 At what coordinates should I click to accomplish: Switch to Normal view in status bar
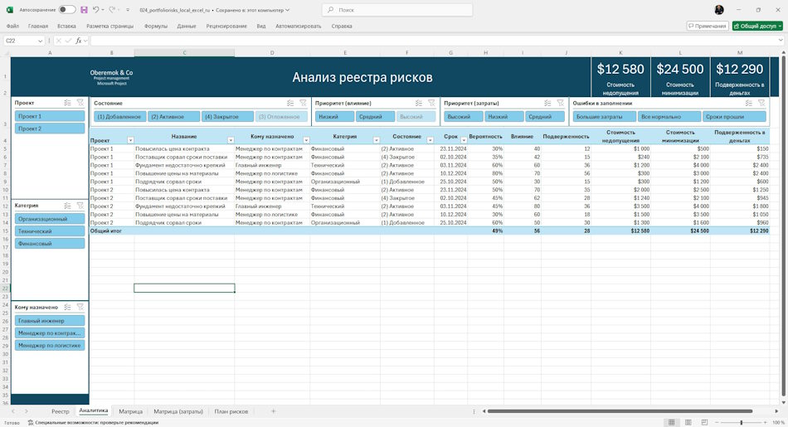pyautogui.click(x=671, y=423)
